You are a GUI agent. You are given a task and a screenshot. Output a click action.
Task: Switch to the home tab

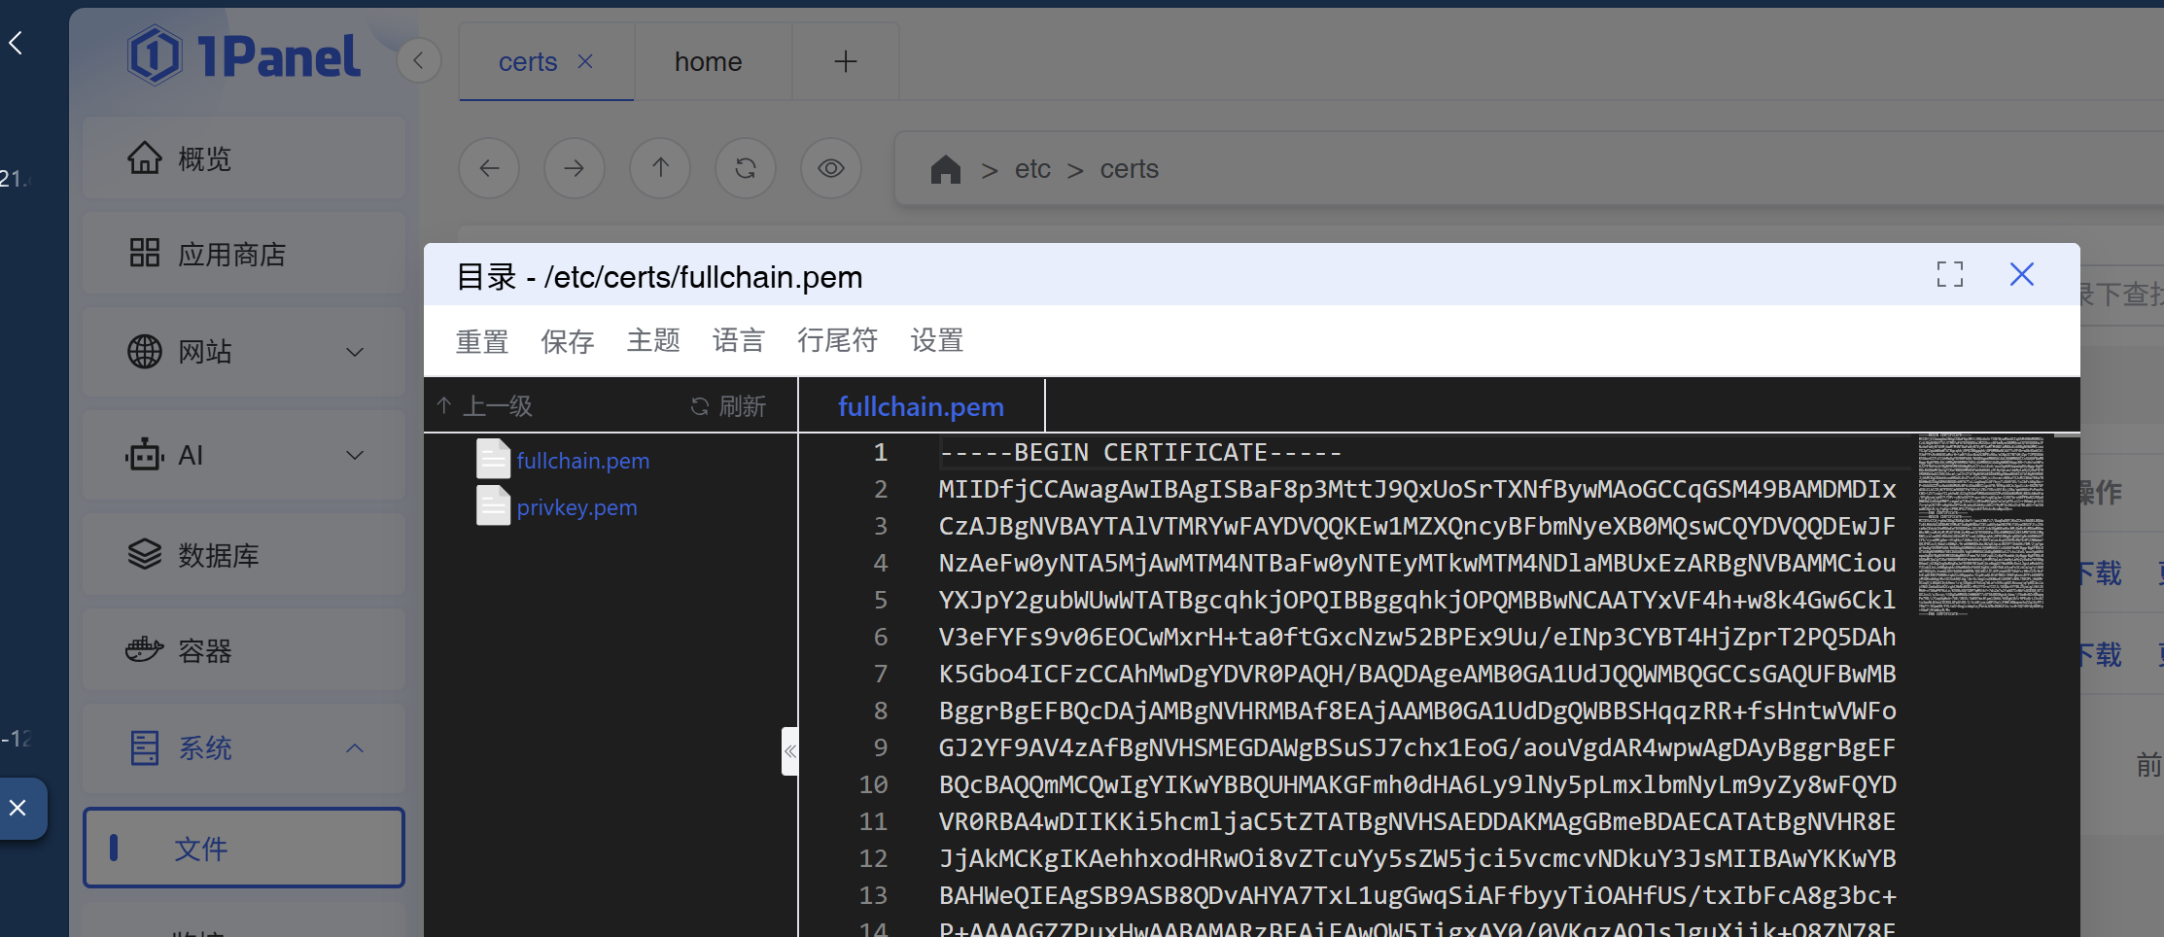[708, 62]
